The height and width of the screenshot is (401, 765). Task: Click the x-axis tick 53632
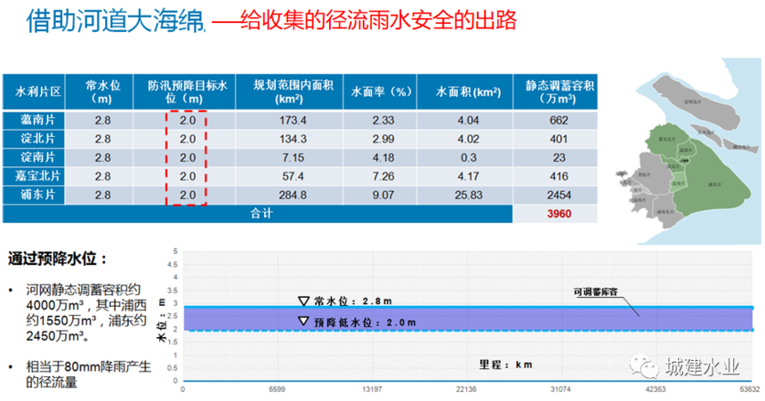pos(750,389)
